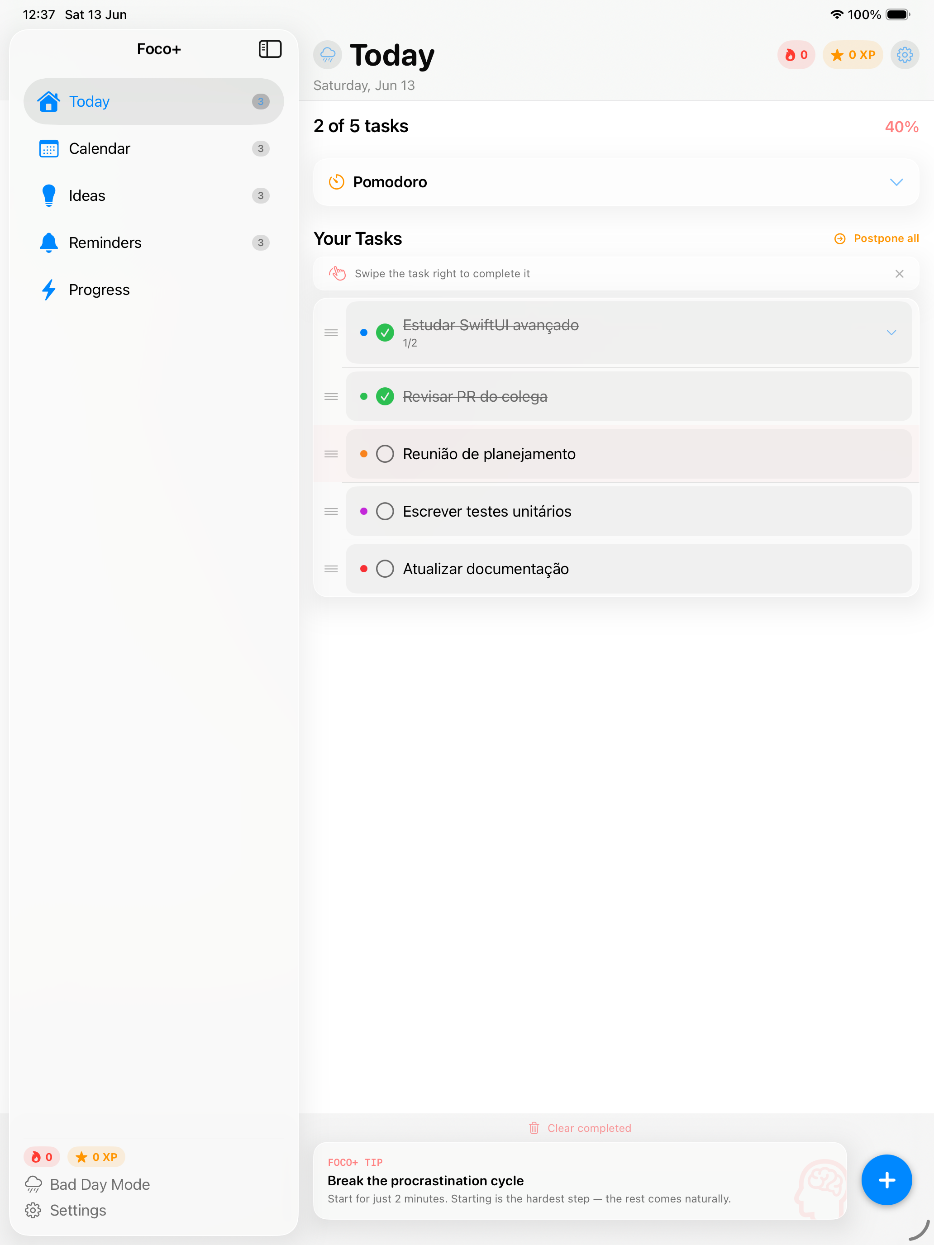
Task: Mark Reunião de planejamento as complete
Action: (x=385, y=454)
